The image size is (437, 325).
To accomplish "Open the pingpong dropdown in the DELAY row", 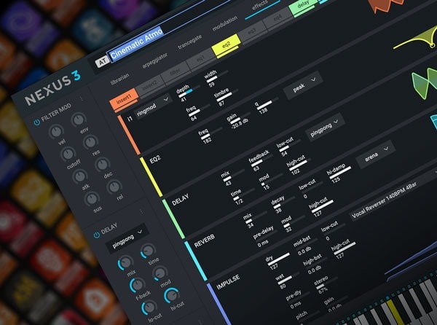I will 325,127.
